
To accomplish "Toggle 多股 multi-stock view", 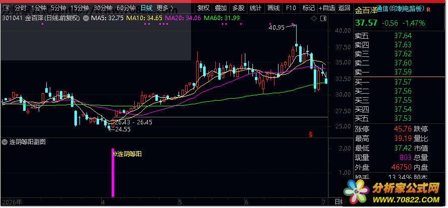I will [238, 8].
